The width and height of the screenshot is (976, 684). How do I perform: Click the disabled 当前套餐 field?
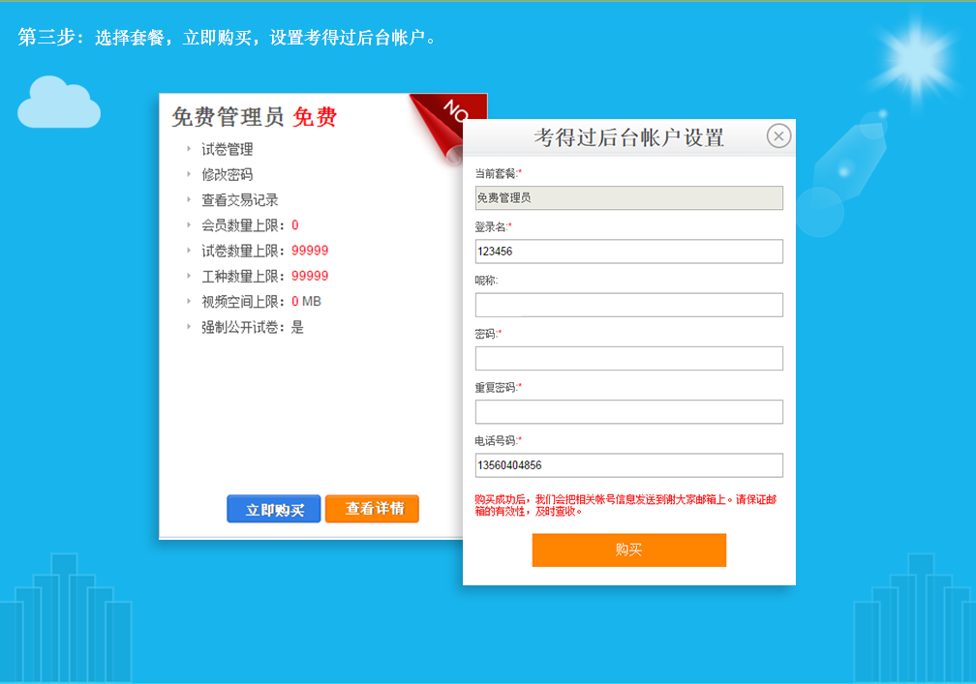click(628, 198)
